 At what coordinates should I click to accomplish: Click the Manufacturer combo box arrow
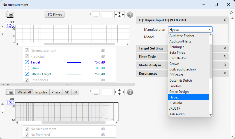(209, 30)
